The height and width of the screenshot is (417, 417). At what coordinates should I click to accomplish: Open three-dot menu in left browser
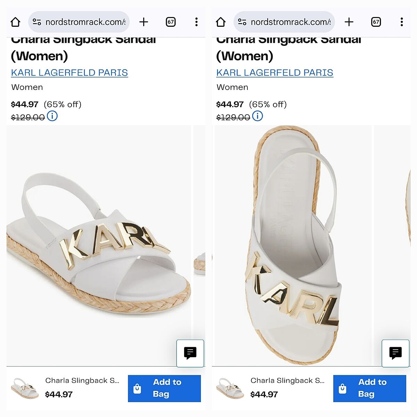tap(196, 22)
